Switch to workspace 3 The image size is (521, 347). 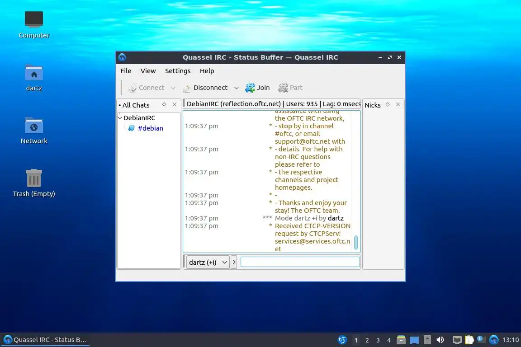point(378,340)
